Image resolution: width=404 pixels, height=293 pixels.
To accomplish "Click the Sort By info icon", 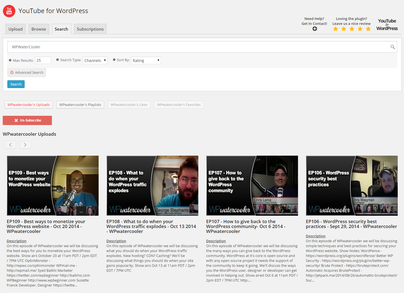I will coord(114,60).
